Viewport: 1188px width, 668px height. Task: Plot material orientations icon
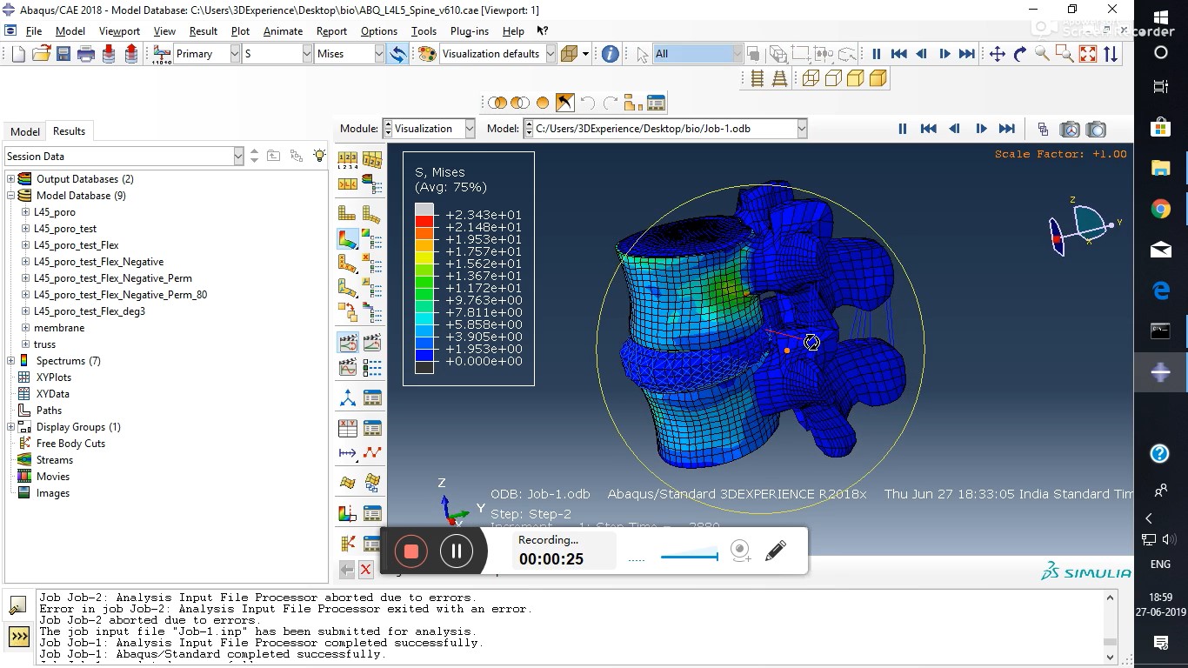tap(347, 287)
